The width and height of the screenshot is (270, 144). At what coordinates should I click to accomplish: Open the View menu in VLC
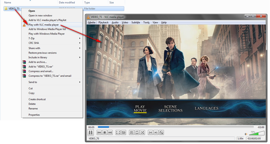coord(155,23)
